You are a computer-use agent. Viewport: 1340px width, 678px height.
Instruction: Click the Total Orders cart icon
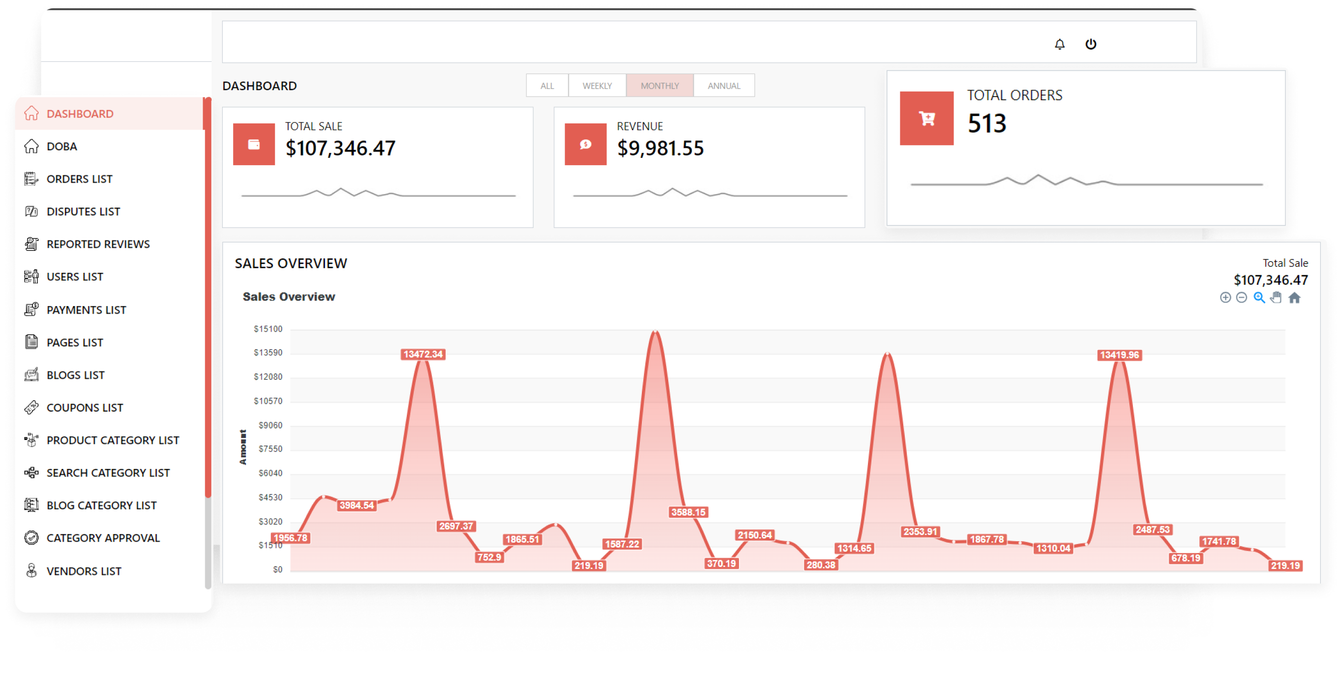pos(927,118)
